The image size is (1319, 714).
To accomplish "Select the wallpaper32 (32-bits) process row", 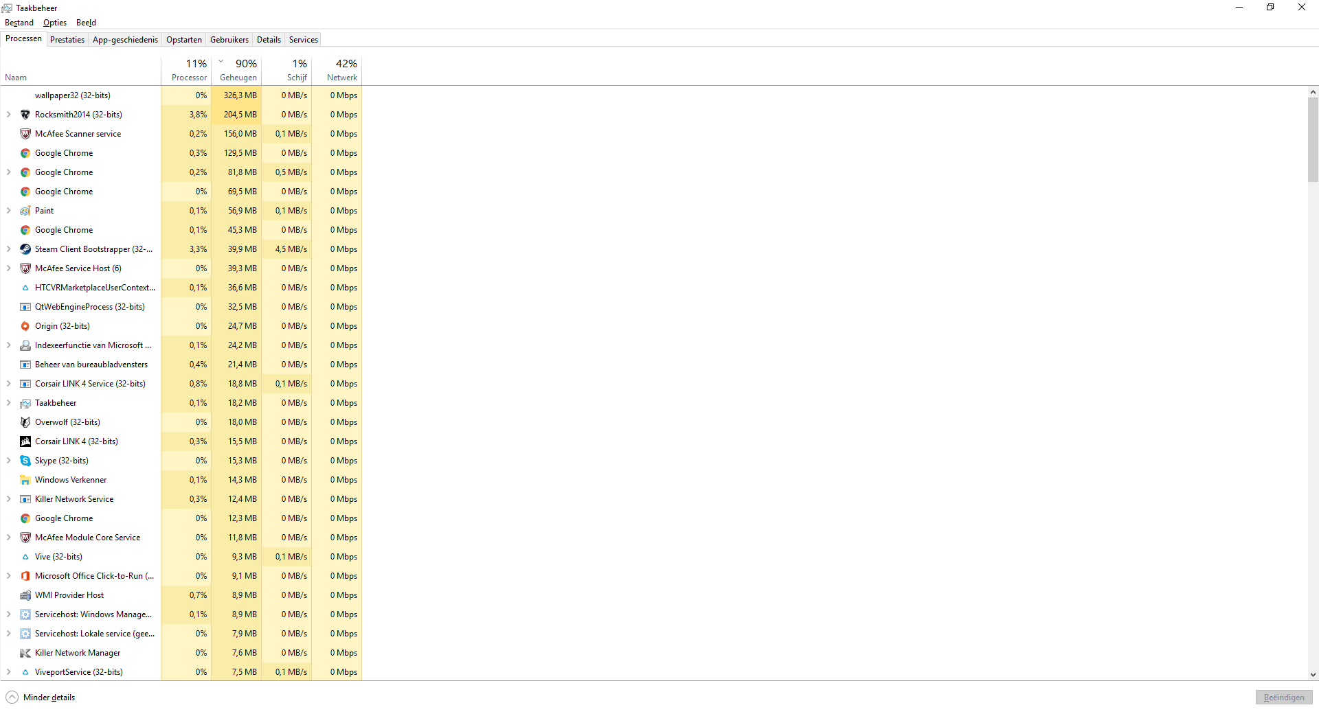I will 181,95.
